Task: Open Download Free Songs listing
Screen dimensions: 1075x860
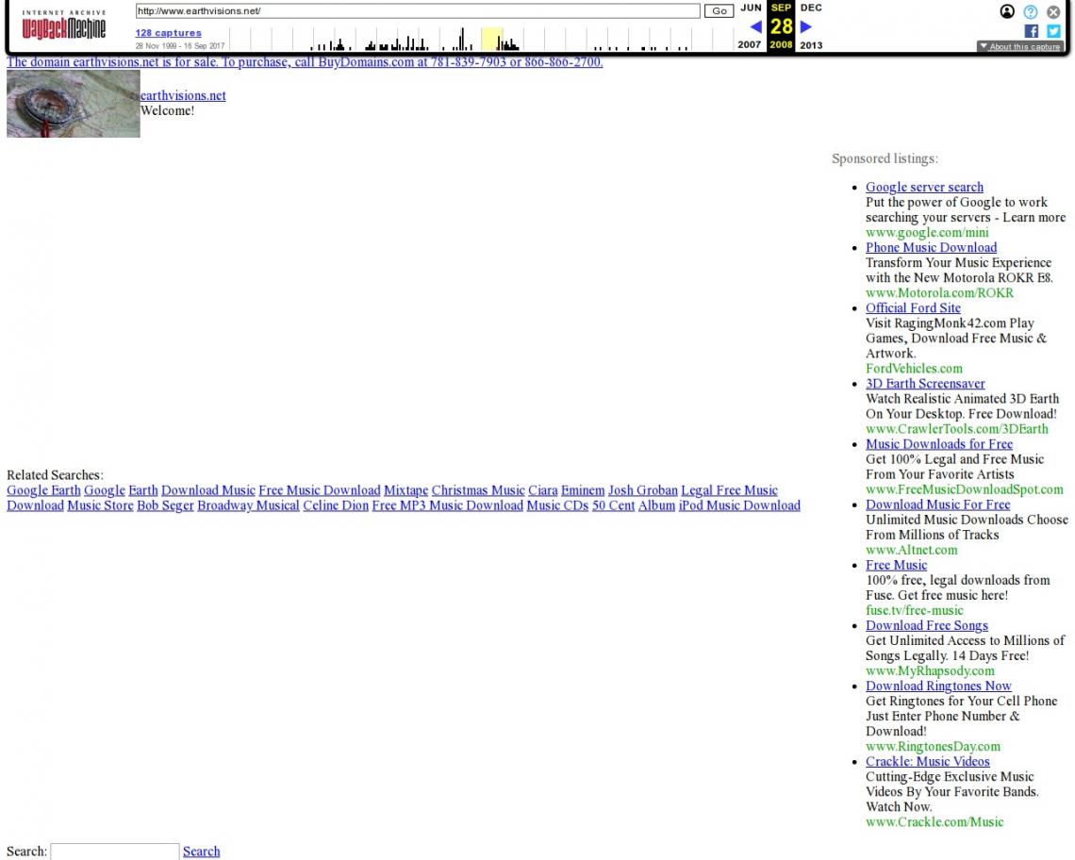Action: click(927, 625)
